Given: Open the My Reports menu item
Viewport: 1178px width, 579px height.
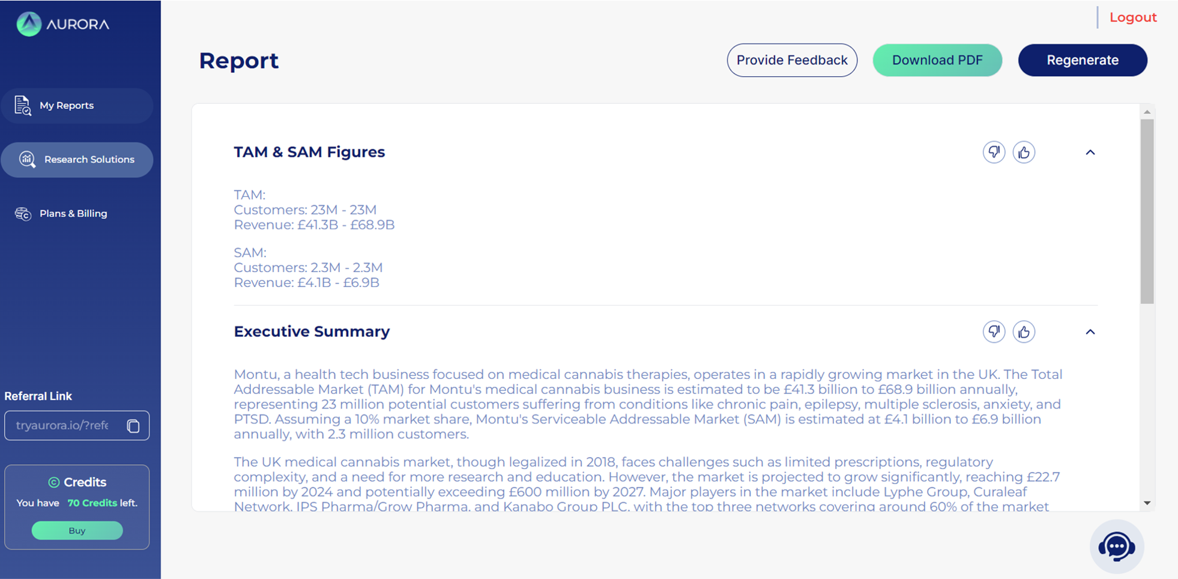Looking at the screenshot, I should 77,106.
